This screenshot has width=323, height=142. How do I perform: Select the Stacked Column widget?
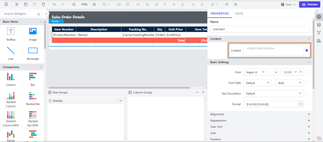point(11,100)
